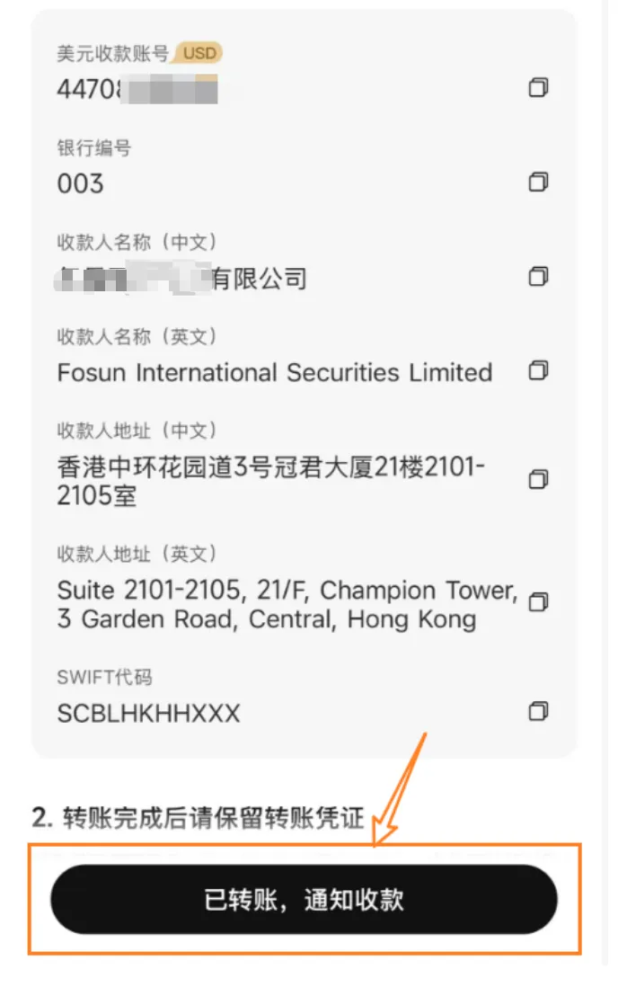
Task: Copy the bank code 003
Action: pos(538,182)
